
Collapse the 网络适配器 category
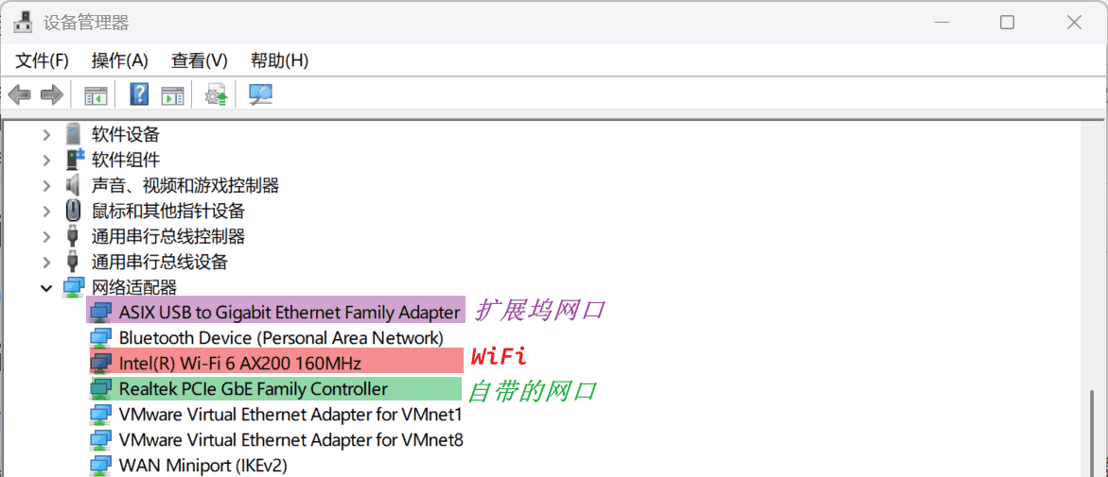pyautogui.click(x=46, y=288)
